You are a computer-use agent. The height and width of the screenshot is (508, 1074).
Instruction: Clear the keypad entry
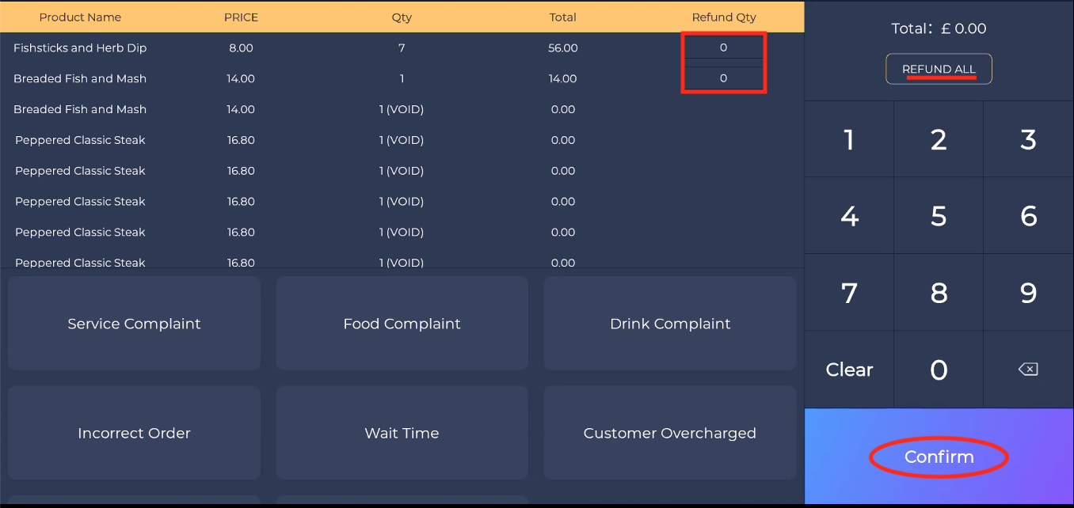pyautogui.click(x=849, y=370)
